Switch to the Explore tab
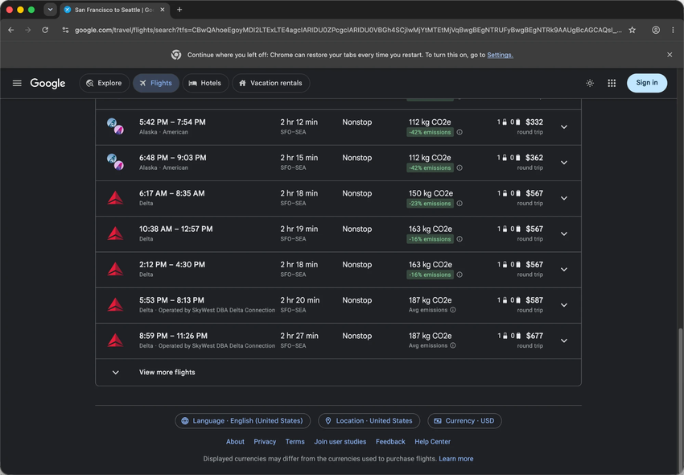This screenshot has width=684, height=475. tap(105, 83)
